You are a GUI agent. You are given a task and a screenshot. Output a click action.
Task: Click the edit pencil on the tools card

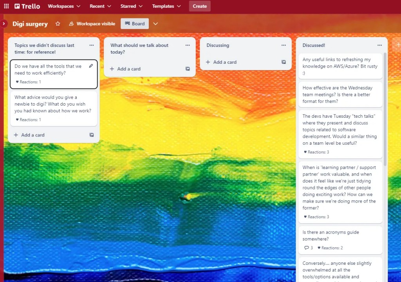pyautogui.click(x=91, y=66)
